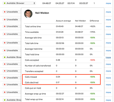Select the Calls accepted label
This screenshot has width=114, height=102.
point(32,60)
